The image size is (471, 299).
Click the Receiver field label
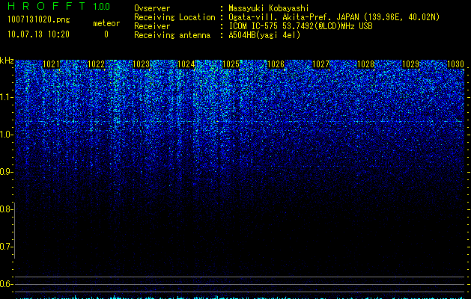coord(152,26)
